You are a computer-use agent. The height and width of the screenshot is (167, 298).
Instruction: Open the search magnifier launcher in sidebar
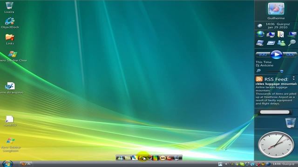292,43
